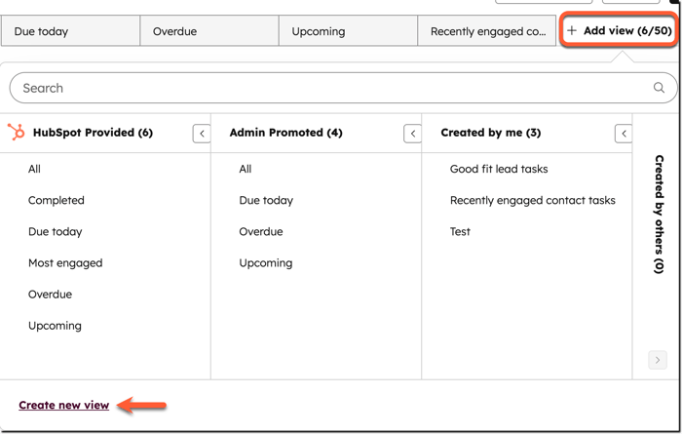Click the Add view (6/50) button
Image resolution: width=682 pixels, height=434 pixels.
pyautogui.click(x=619, y=31)
